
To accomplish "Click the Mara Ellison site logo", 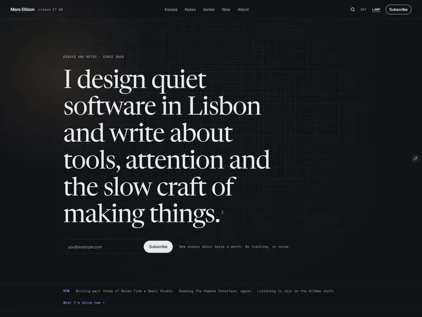I will tap(23, 10).
